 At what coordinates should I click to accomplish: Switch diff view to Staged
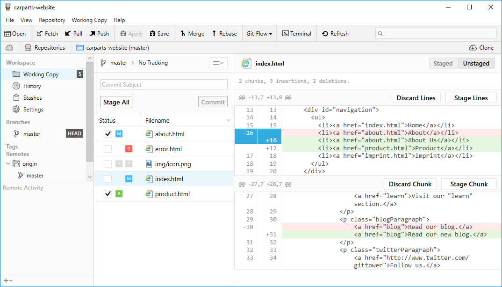coord(443,64)
